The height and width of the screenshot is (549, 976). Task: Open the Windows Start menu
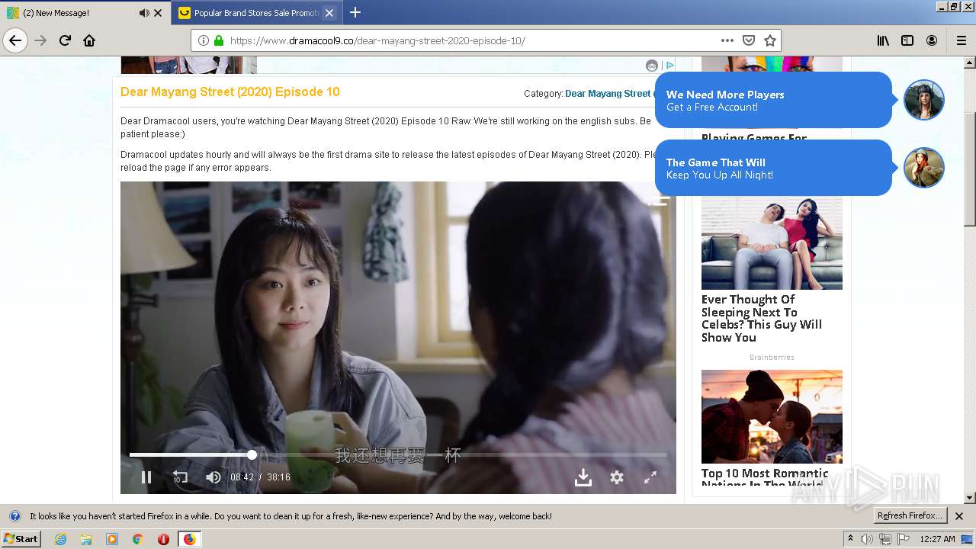click(x=21, y=538)
